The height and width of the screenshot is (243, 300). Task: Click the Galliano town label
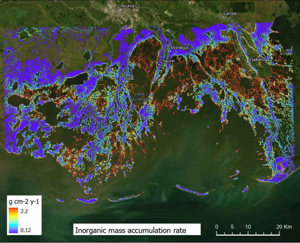pyautogui.click(x=258, y=59)
